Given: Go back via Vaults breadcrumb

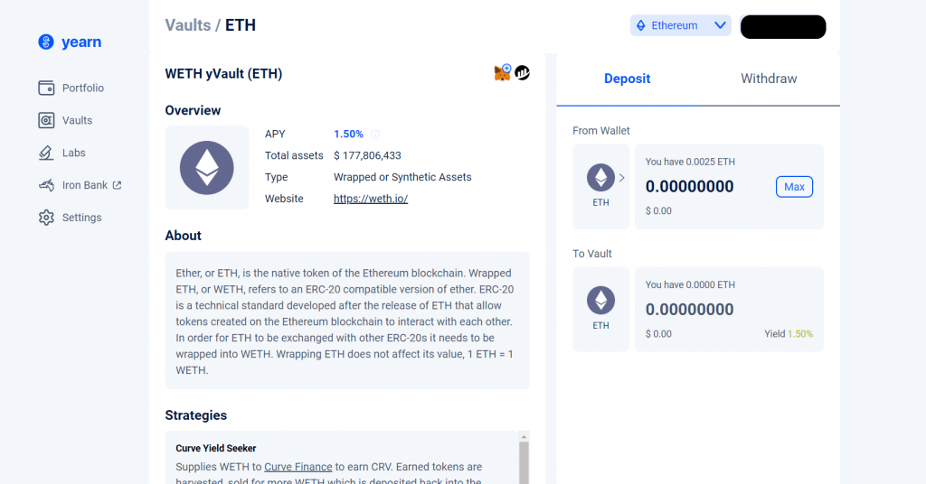Looking at the screenshot, I should coord(187,25).
